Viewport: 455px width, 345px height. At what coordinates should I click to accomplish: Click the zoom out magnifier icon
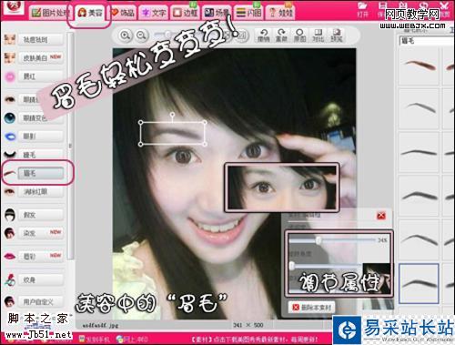(141, 36)
